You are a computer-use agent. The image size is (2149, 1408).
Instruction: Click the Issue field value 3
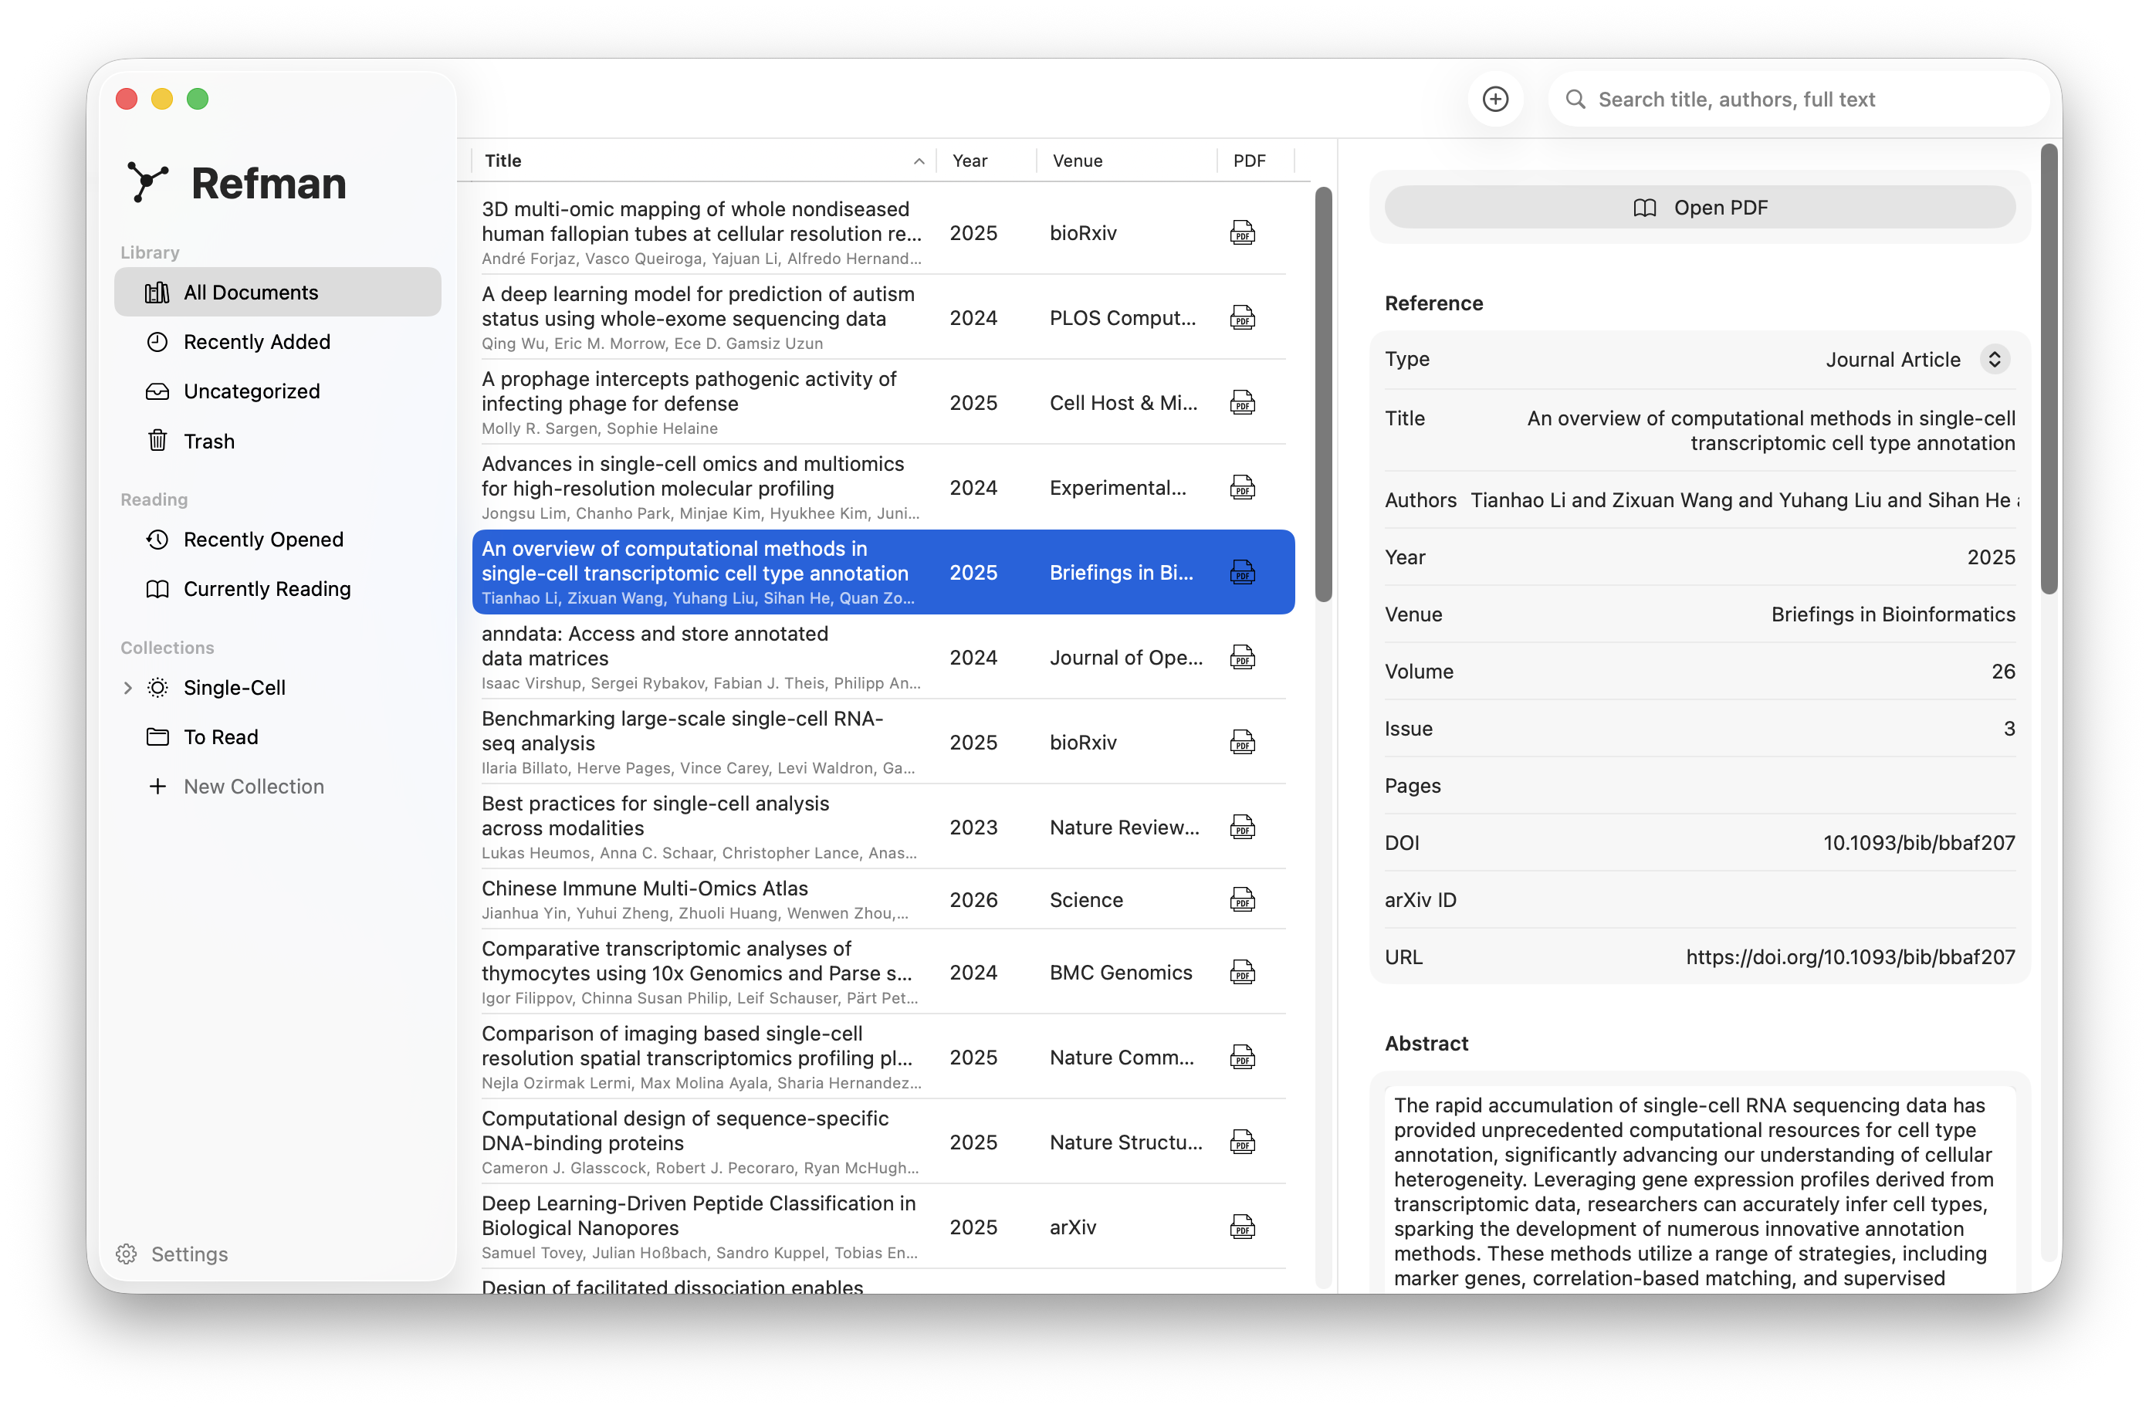coord(2009,729)
